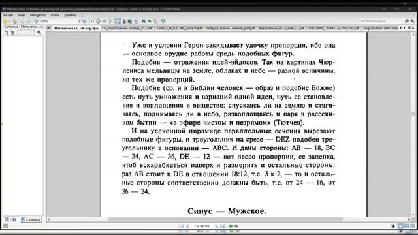Expand the zoom level dropdown arrow
418x235 pixels.
(x=79, y=21)
